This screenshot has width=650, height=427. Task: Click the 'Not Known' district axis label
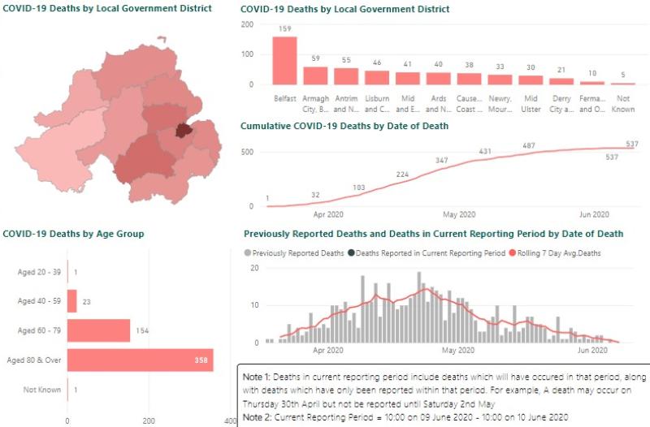pos(623,104)
